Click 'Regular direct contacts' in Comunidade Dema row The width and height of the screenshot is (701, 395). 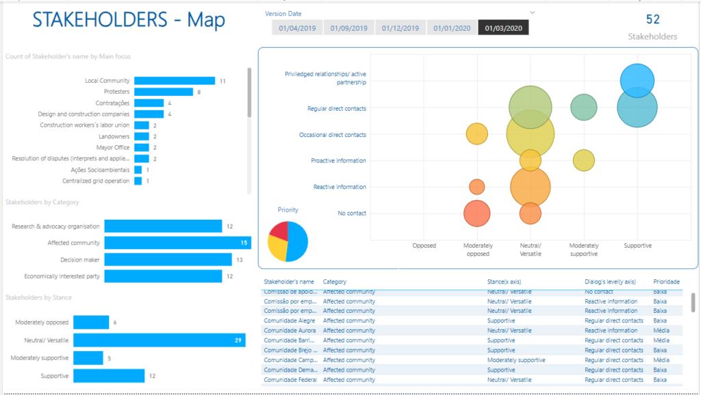614,370
